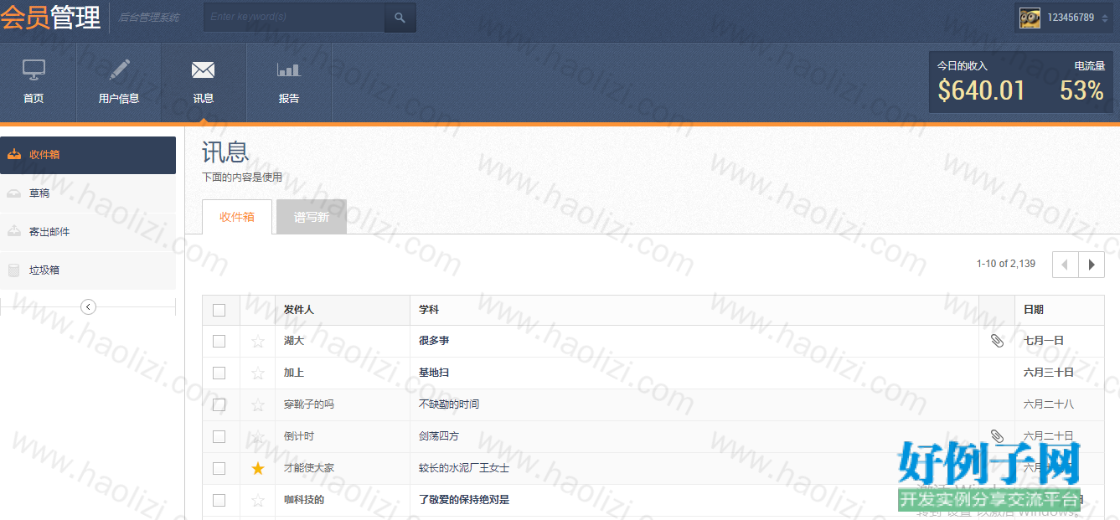Viewport: 1120px width, 520px height.
Task: Switch to the 谱写新 tab
Action: [312, 217]
